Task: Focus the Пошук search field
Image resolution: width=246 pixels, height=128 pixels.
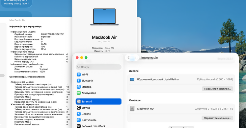Action: pos(98,67)
